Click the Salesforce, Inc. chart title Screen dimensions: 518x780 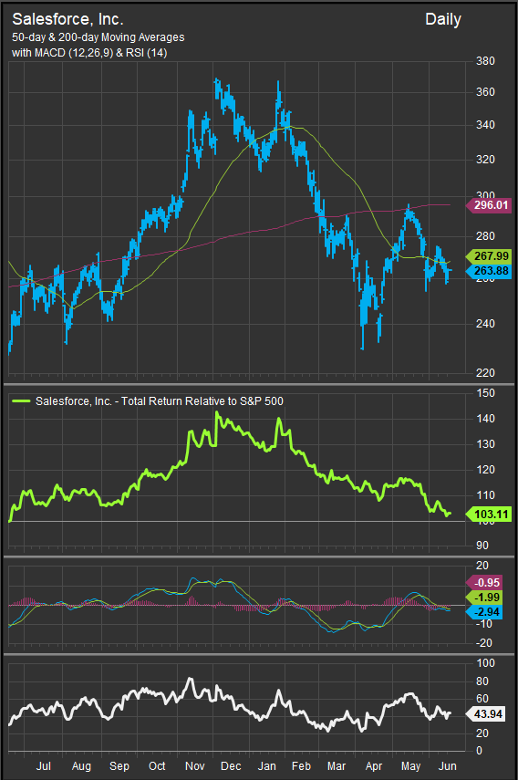click(67, 19)
